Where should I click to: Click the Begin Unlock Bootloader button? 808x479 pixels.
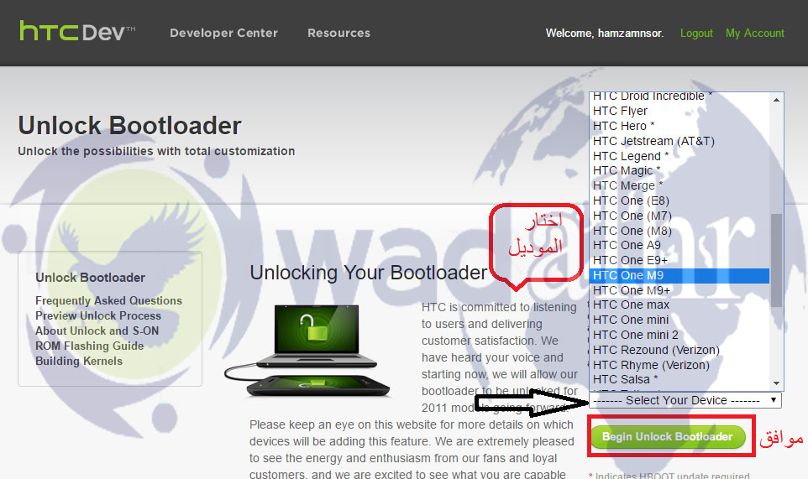coord(668,437)
